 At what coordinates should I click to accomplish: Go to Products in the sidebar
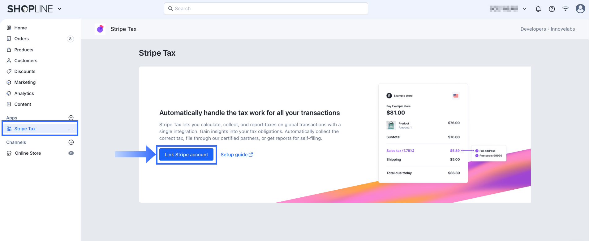[24, 50]
